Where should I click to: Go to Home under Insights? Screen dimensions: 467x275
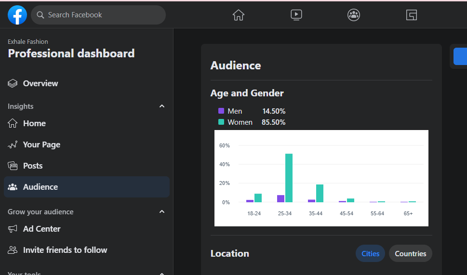point(34,123)
